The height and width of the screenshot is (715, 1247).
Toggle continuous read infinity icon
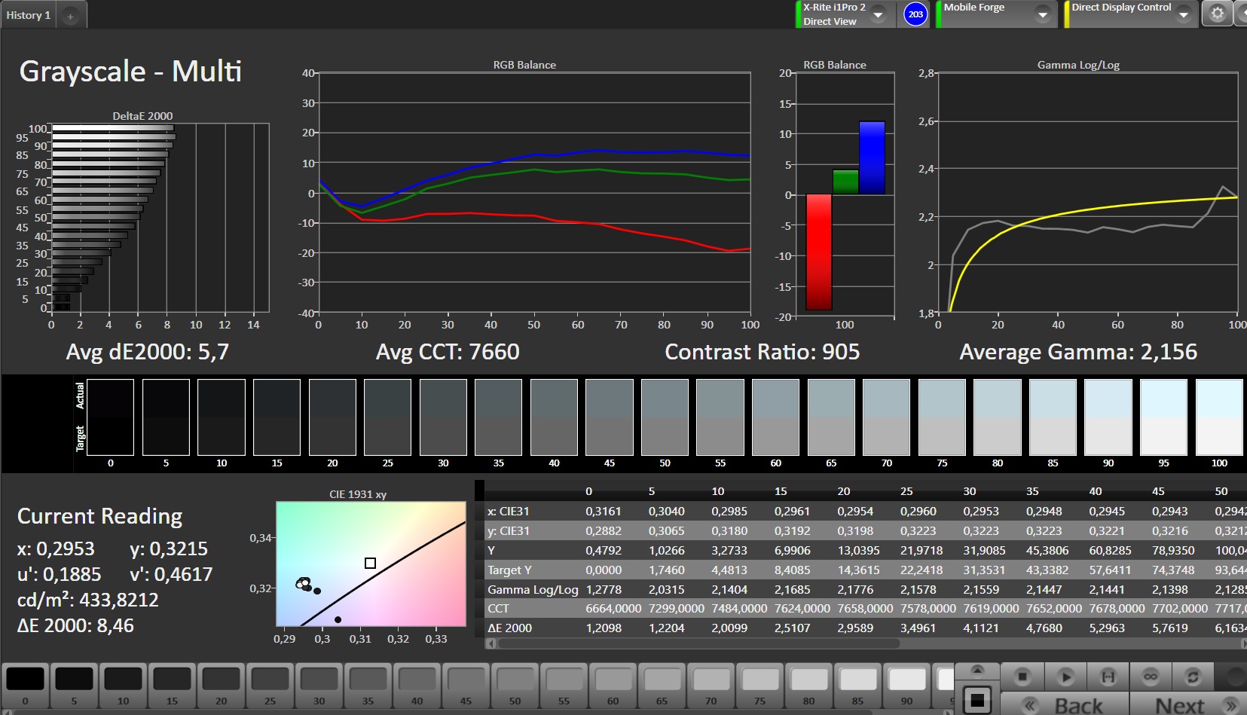(x=1150, y=677)
